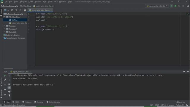Open the Tools menu
Viewport: 190px width, 107px height.
click(50, 2)
